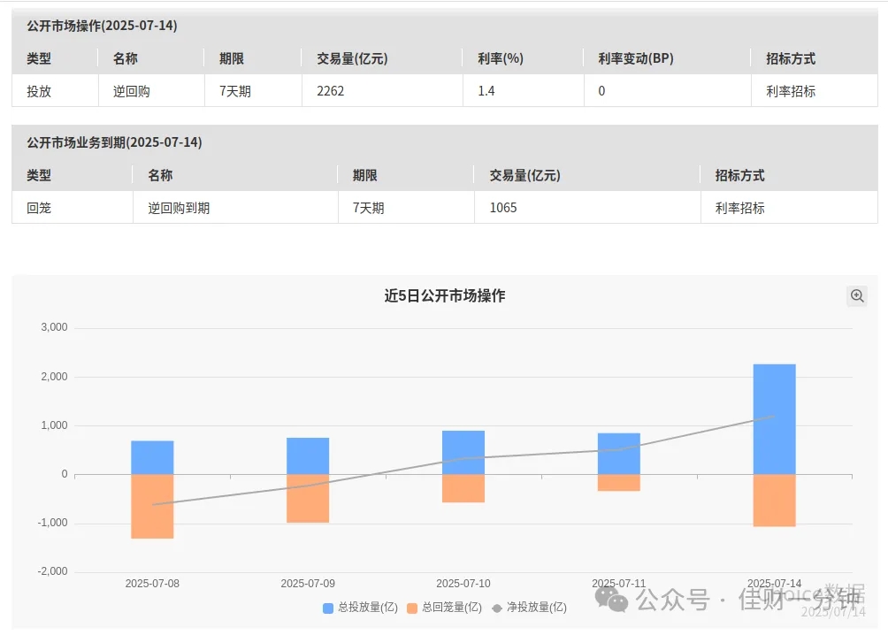Click the orange bar for 2025-07-11
Viewport: 888px width, 635px height.
[x=619, y=483]
